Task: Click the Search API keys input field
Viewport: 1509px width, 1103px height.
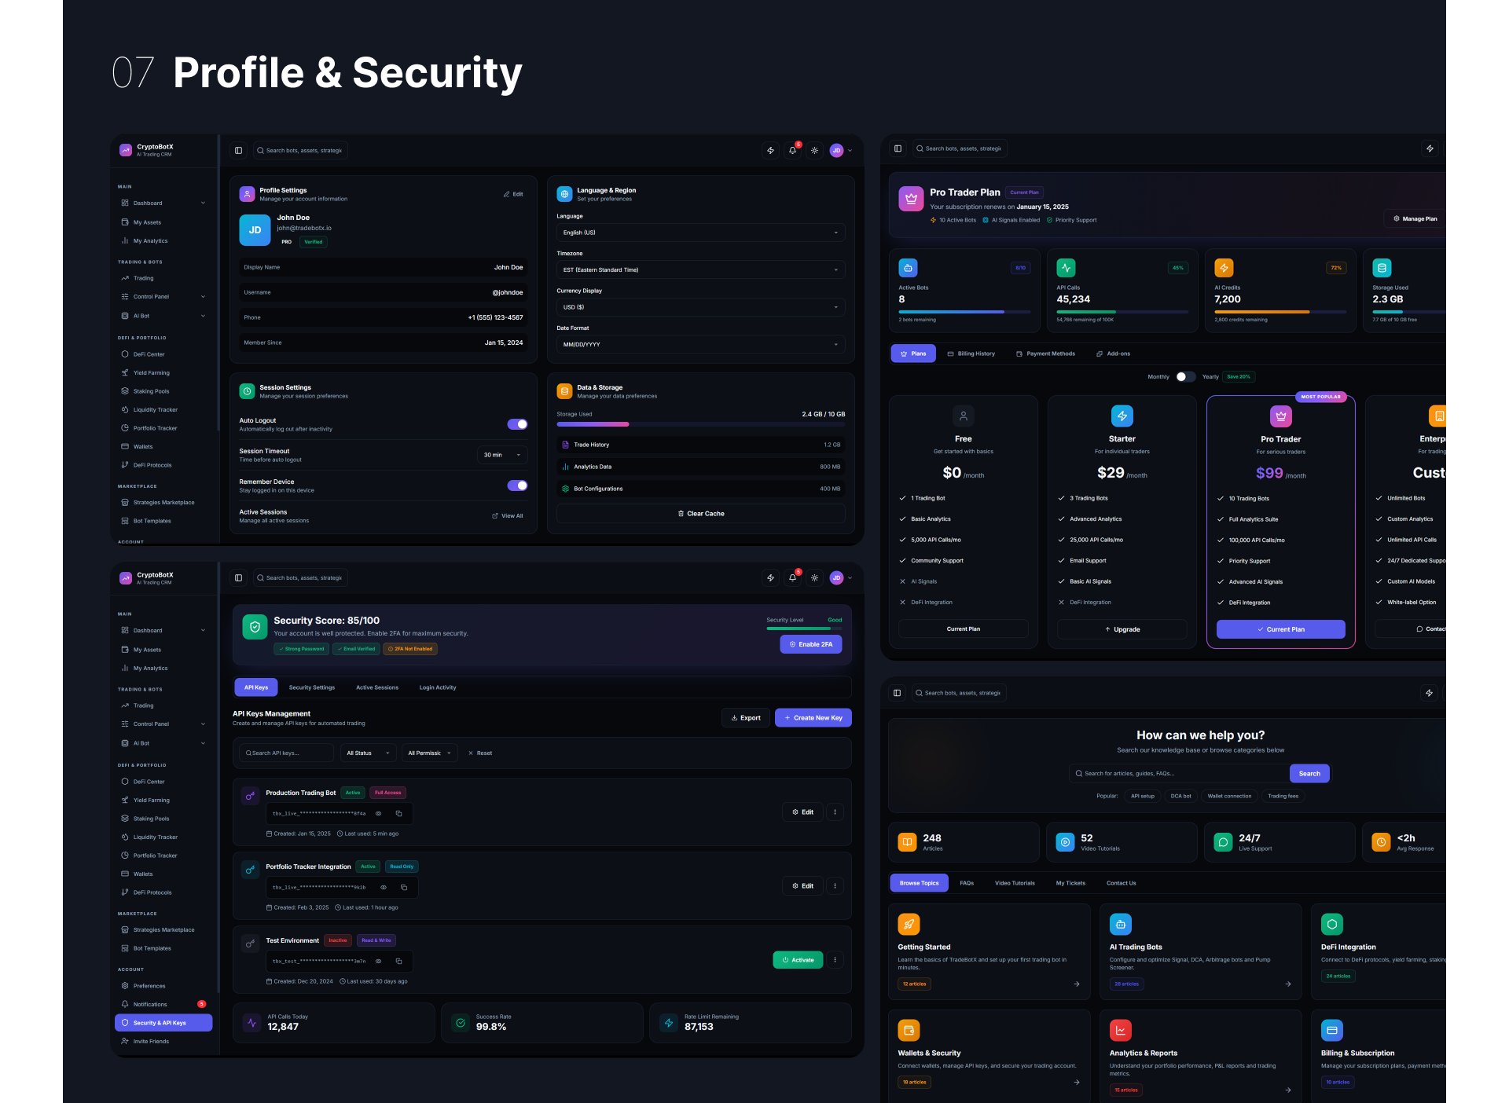Action: (x=286, y=753)
